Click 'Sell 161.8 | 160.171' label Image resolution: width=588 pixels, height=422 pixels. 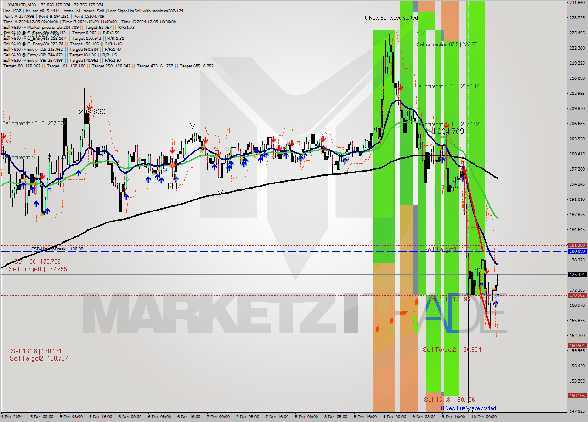click(36, 351)
